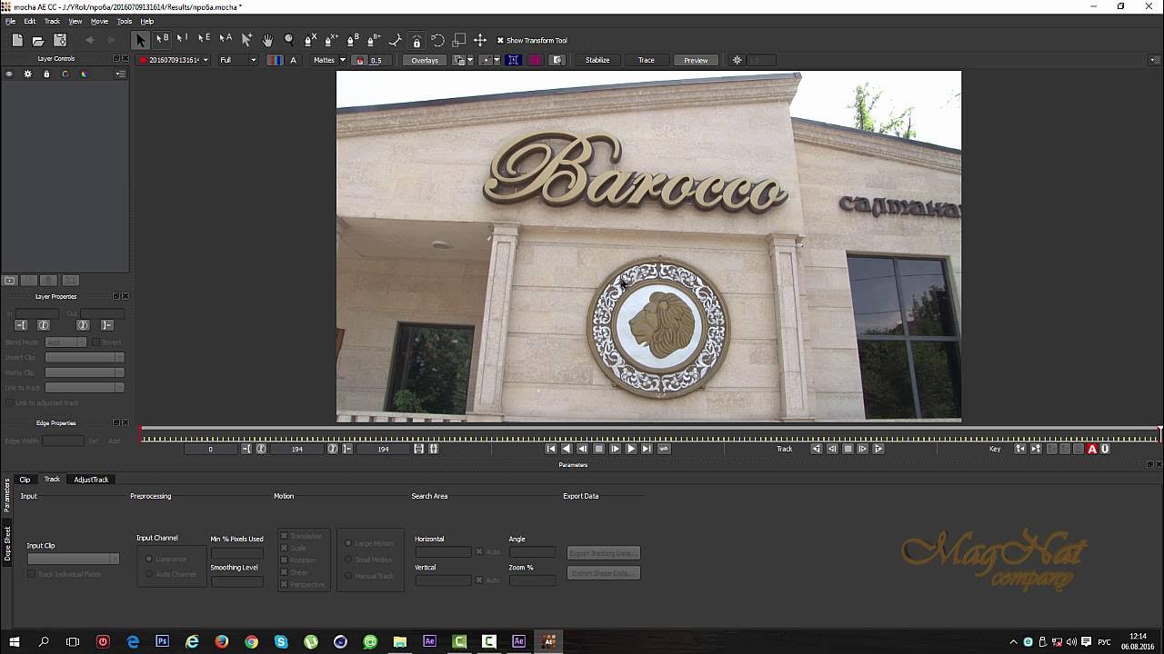Click the Trace button

click(x=647, y=60)
